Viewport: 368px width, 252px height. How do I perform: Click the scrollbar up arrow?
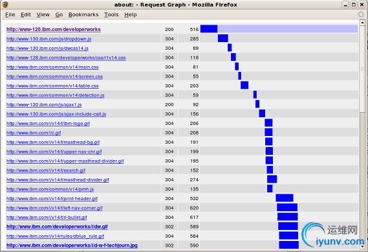click(362, 23)
